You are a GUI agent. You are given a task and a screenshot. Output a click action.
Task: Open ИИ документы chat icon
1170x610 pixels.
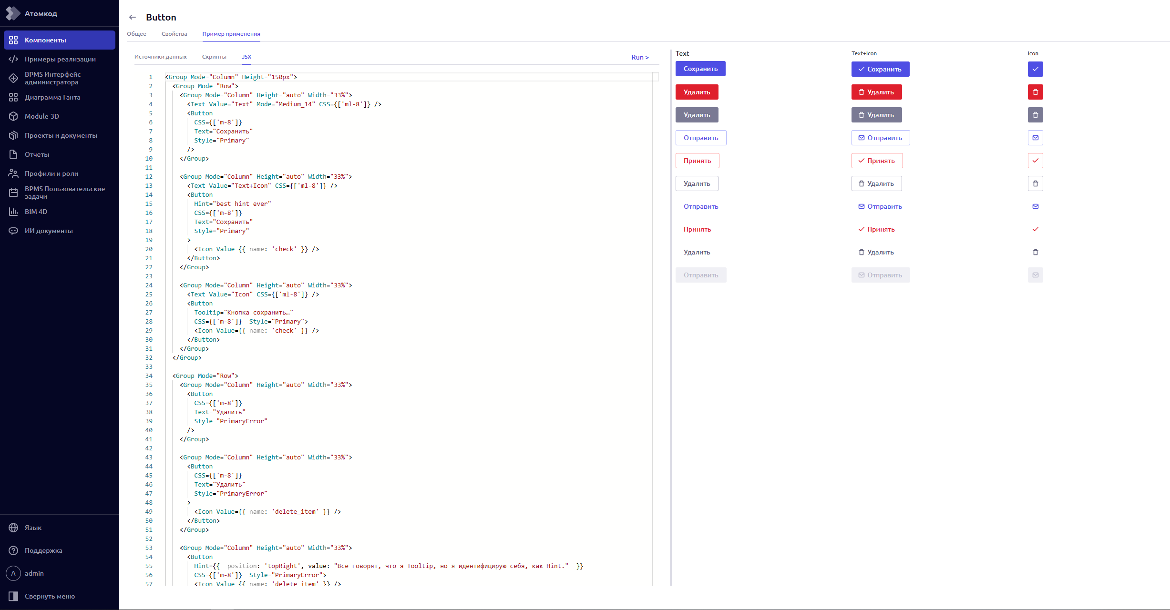[x=13, y=231]
